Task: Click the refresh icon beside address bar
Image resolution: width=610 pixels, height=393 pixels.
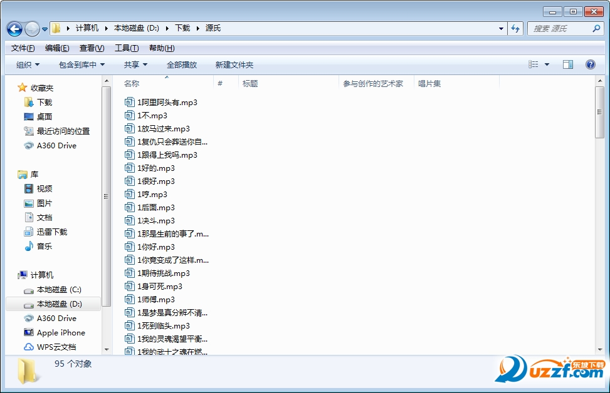Action: click(515, 28)
